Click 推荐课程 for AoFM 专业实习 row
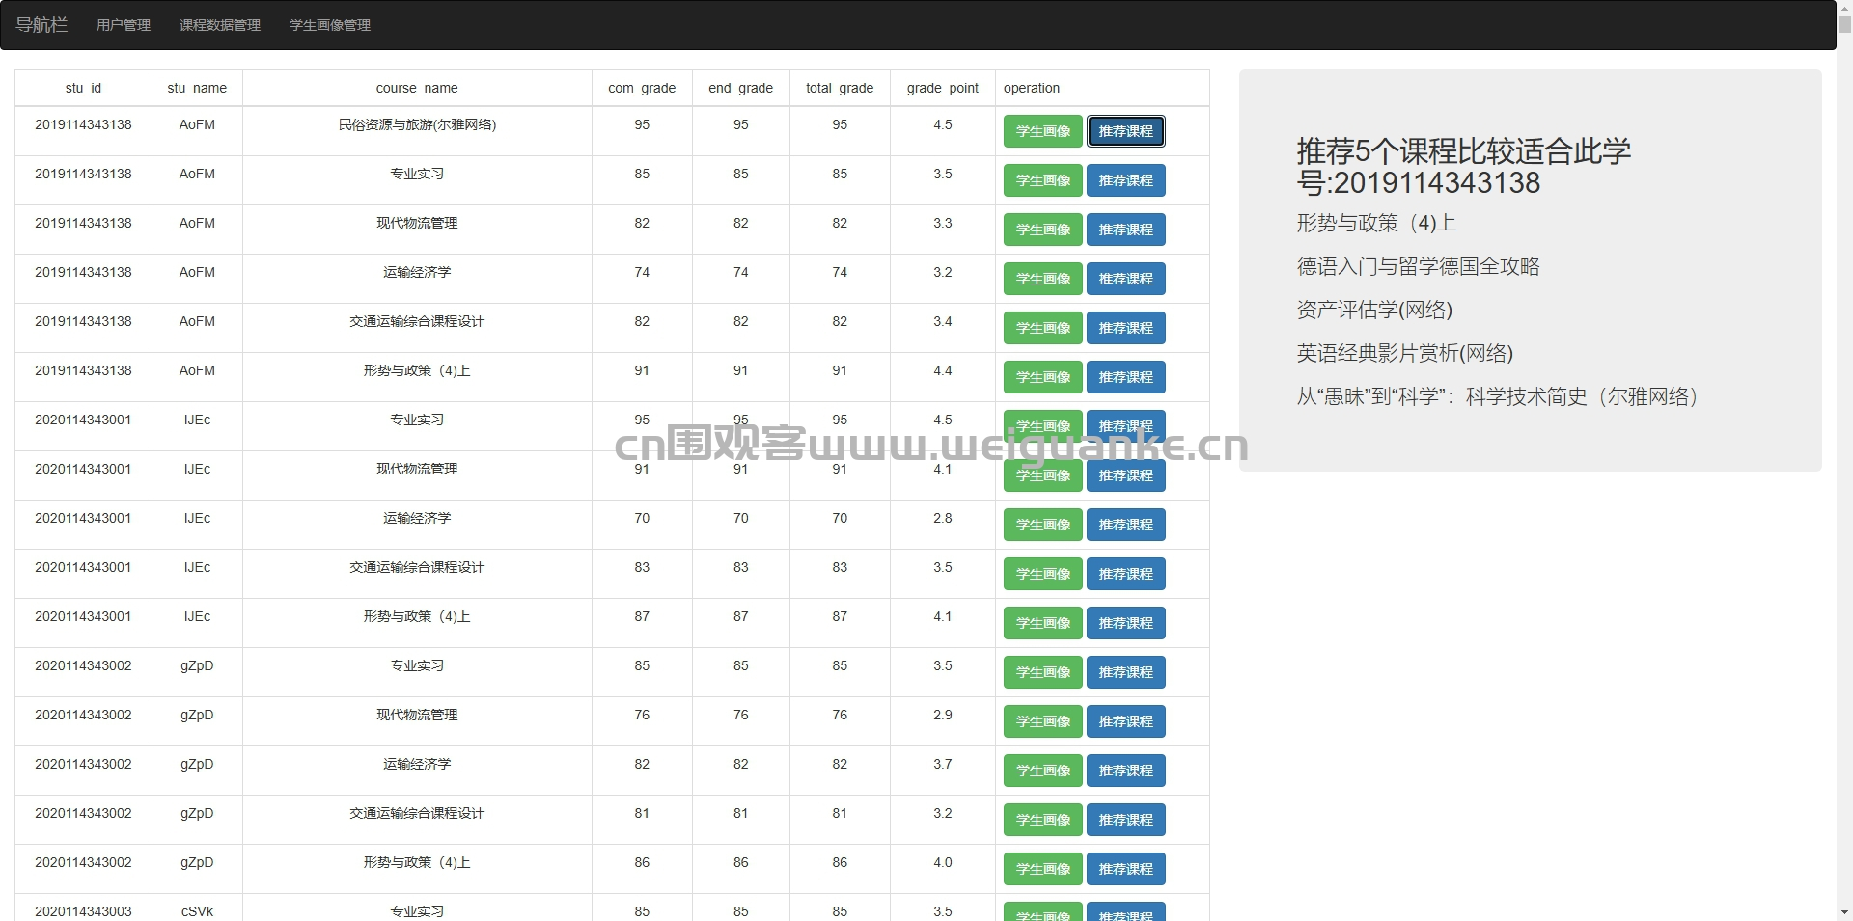Screen dimensions: 1853x921 point(1126,180)
